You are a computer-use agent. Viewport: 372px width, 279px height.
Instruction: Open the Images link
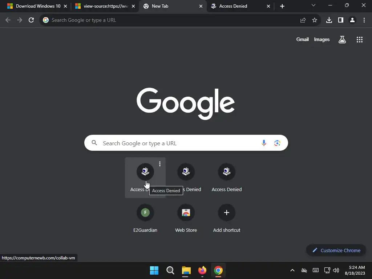click(322, 40)
